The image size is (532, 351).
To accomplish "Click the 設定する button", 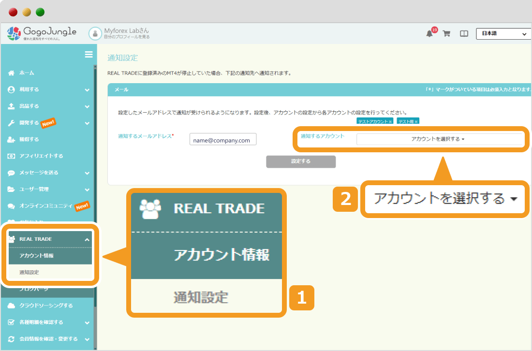I will pyautogui.click(x=300, y=162).
